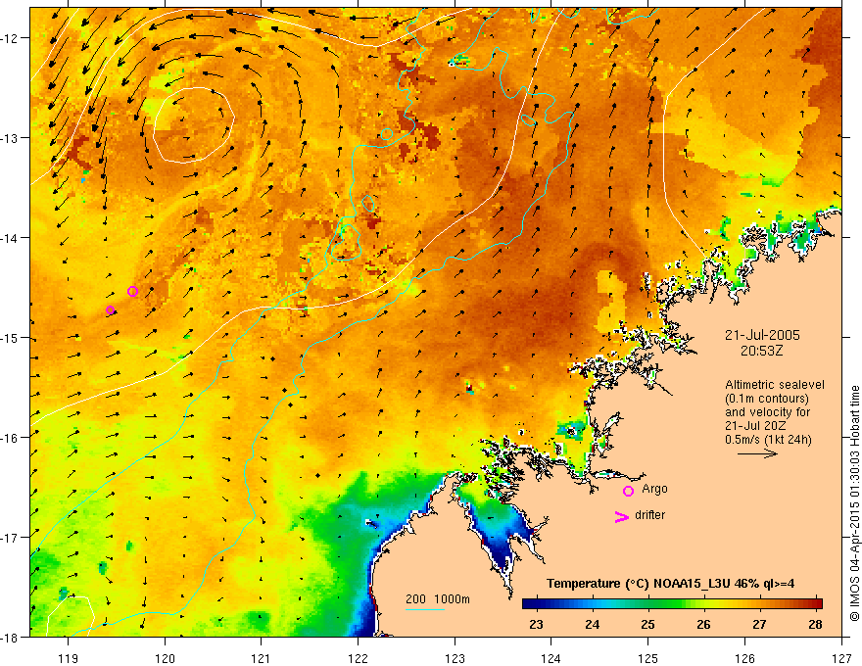Screen dimensions: 862x666
Task: Click the '21-Jul 20Z' text line
Action: pos(755,425)
